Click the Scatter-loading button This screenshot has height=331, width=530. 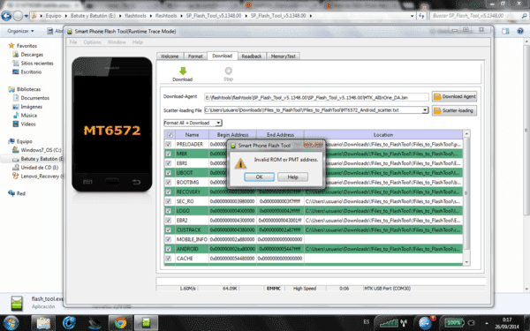coord(454,110)
